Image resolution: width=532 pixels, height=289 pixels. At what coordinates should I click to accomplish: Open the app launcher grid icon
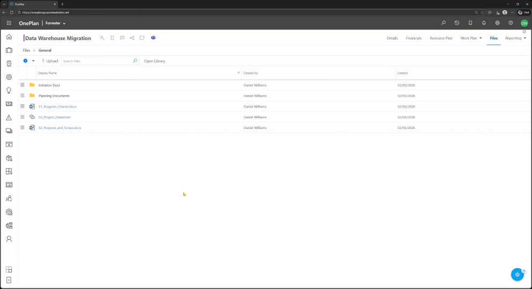[9, 23]
